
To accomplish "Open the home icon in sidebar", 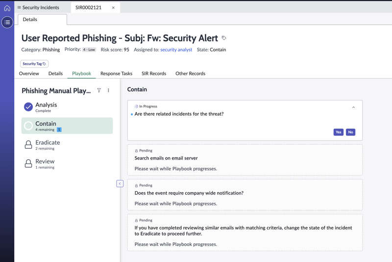I will click(x=7, y=8).
